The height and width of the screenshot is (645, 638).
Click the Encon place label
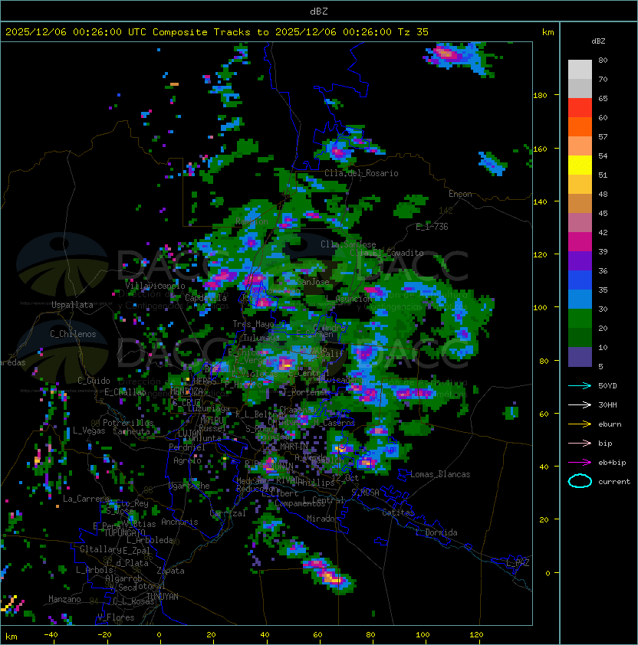click(x=460, y=194)
